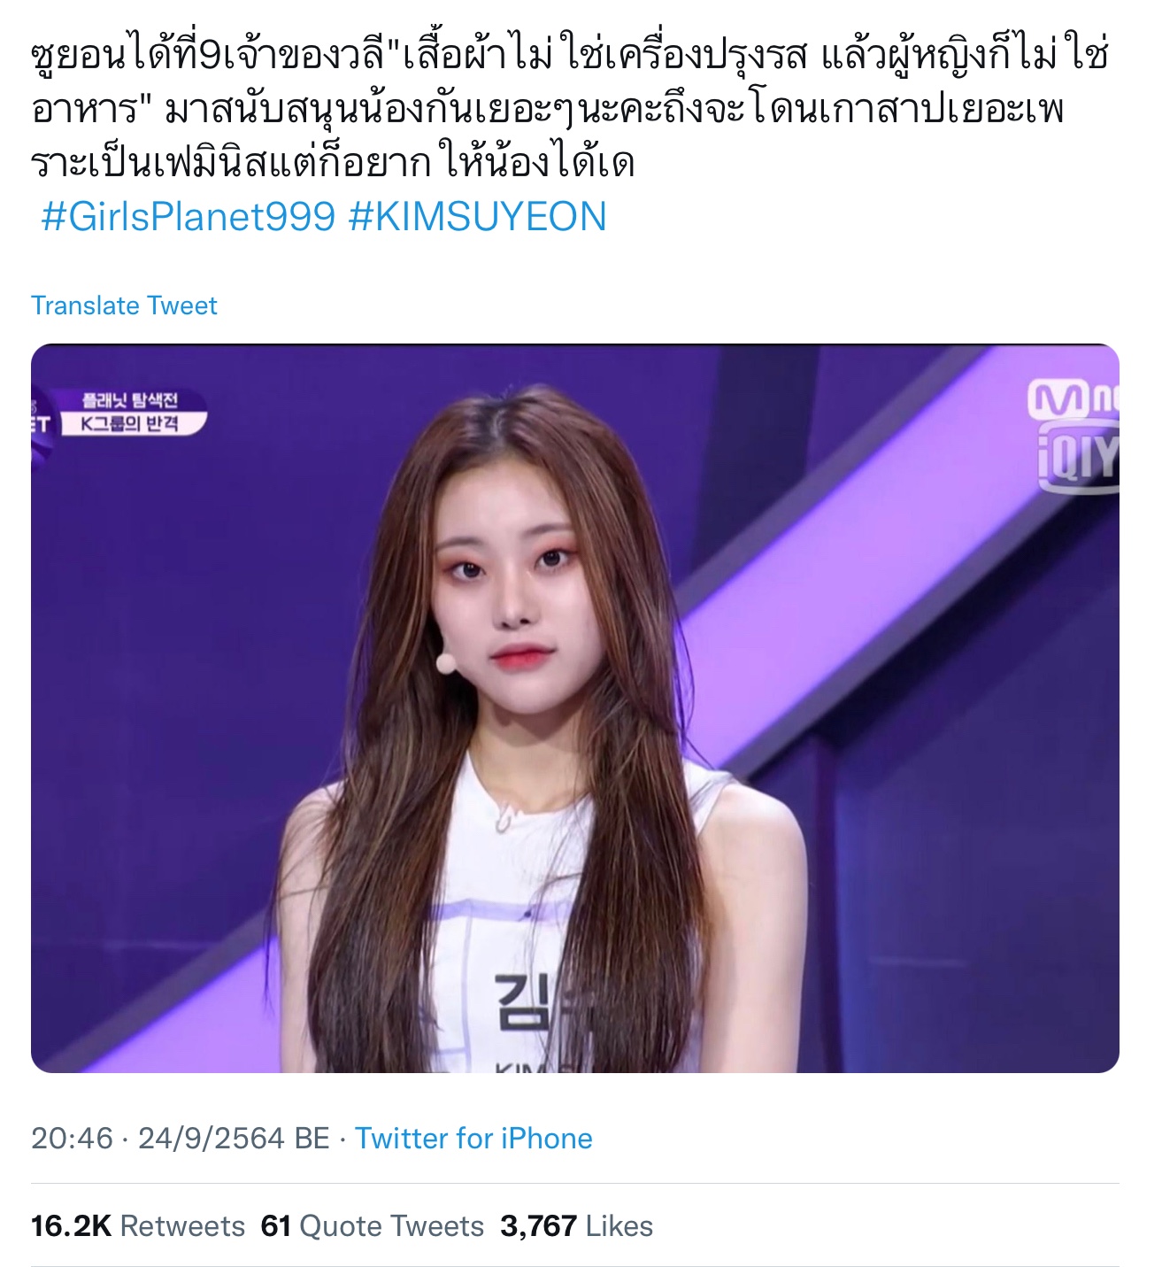The height and width of the screenshot is (1267, 1162).
Task: Open the Twitter for iPhone source link
Action: [x=473, y=1138]
